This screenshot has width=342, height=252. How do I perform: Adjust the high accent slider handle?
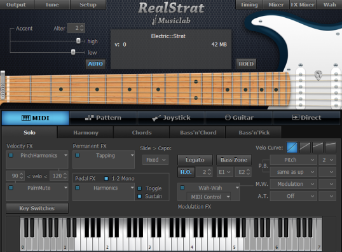[78, 41]
